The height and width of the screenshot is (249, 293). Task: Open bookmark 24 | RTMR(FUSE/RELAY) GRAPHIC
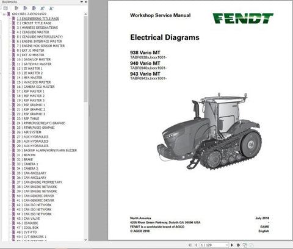point(41,123)
